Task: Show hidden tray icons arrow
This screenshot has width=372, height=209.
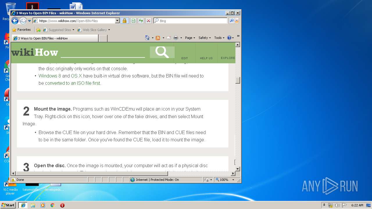Action: click(324, 205)
